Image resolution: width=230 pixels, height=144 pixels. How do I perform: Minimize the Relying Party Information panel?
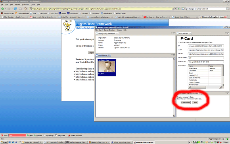click(171, 33)
